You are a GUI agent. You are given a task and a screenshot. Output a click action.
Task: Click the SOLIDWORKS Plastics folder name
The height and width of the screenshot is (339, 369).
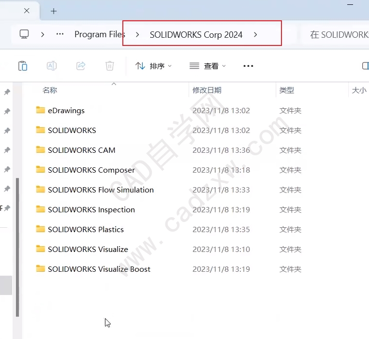tap(86, 229)
